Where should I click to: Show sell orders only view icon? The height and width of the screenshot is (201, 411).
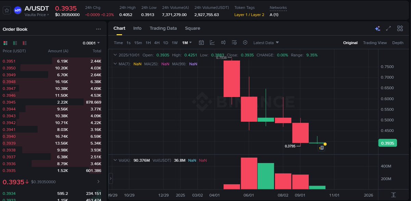point(24,43)
